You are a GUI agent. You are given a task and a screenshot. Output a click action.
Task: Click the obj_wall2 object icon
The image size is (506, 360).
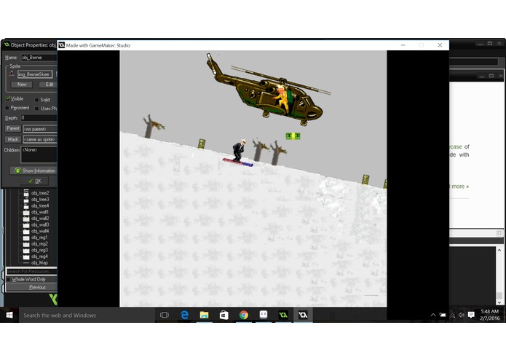(26, 219)
